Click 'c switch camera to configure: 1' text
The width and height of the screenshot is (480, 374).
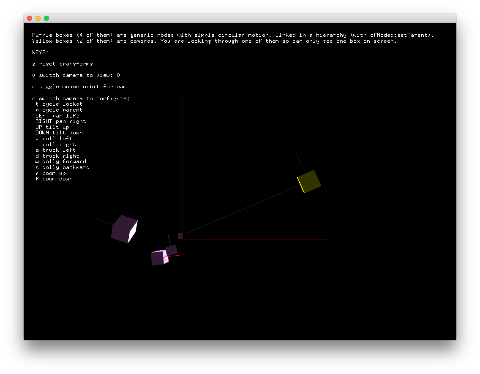[x=84, y=98]
